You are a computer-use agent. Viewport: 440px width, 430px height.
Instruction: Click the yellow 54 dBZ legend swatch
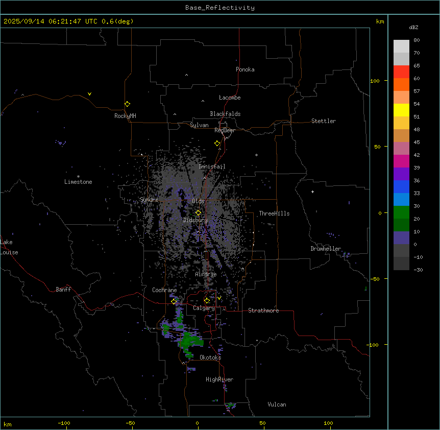pos(401,110)
